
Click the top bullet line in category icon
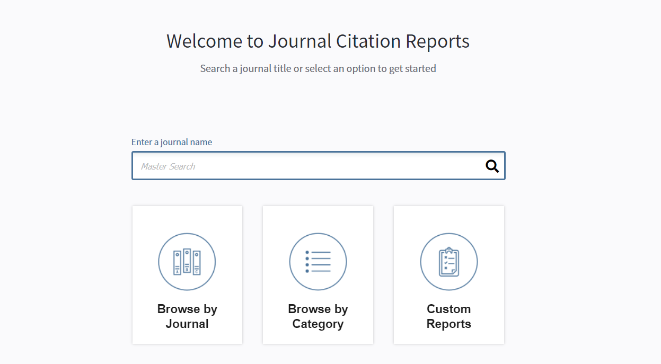318,252
